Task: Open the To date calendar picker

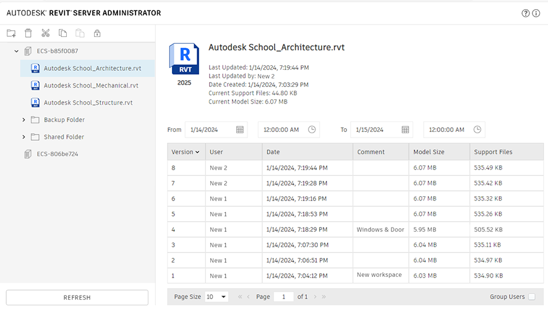Action: tap(405, 130)
